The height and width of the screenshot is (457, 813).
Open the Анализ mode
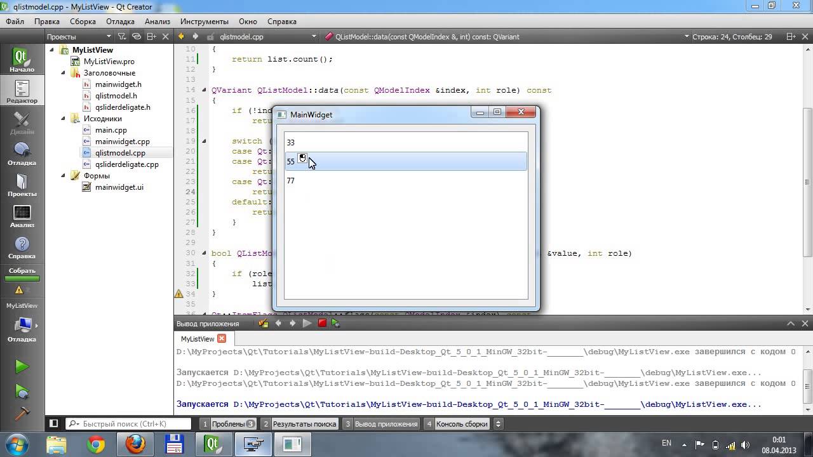pos(22,216)
